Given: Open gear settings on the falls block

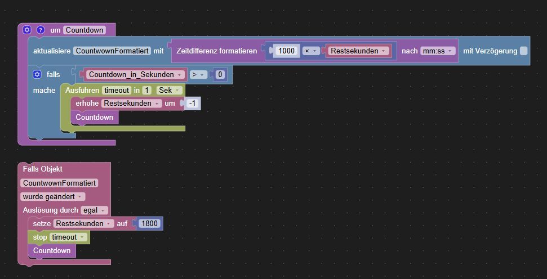Looking at the screenshot, I should 37,75.
